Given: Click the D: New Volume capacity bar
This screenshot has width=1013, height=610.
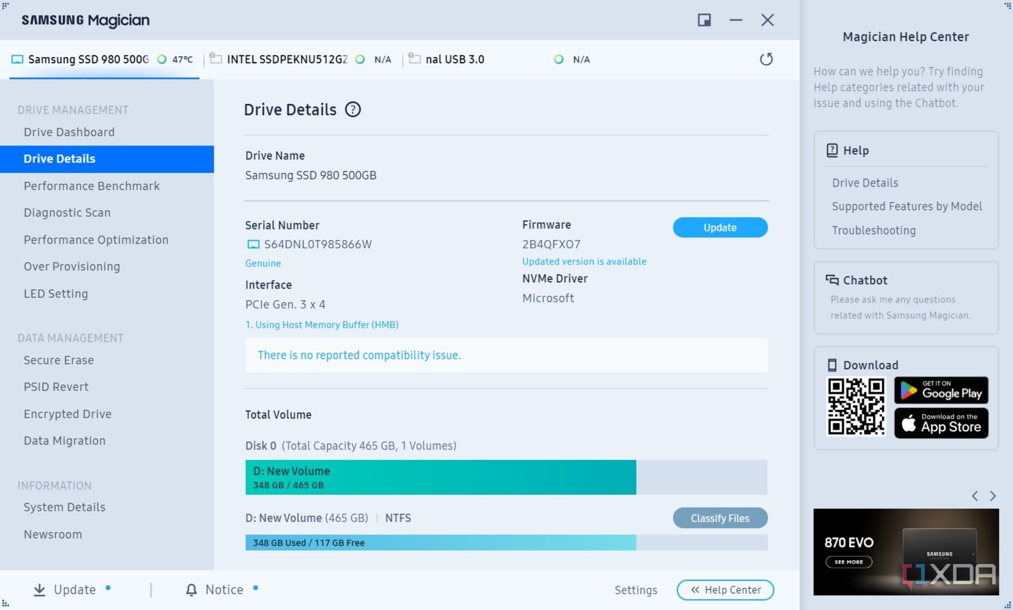Looking at the screenshot, I should pos(506,477).
